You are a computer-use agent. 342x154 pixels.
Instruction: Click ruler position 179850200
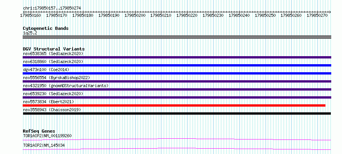click(135, 15)
